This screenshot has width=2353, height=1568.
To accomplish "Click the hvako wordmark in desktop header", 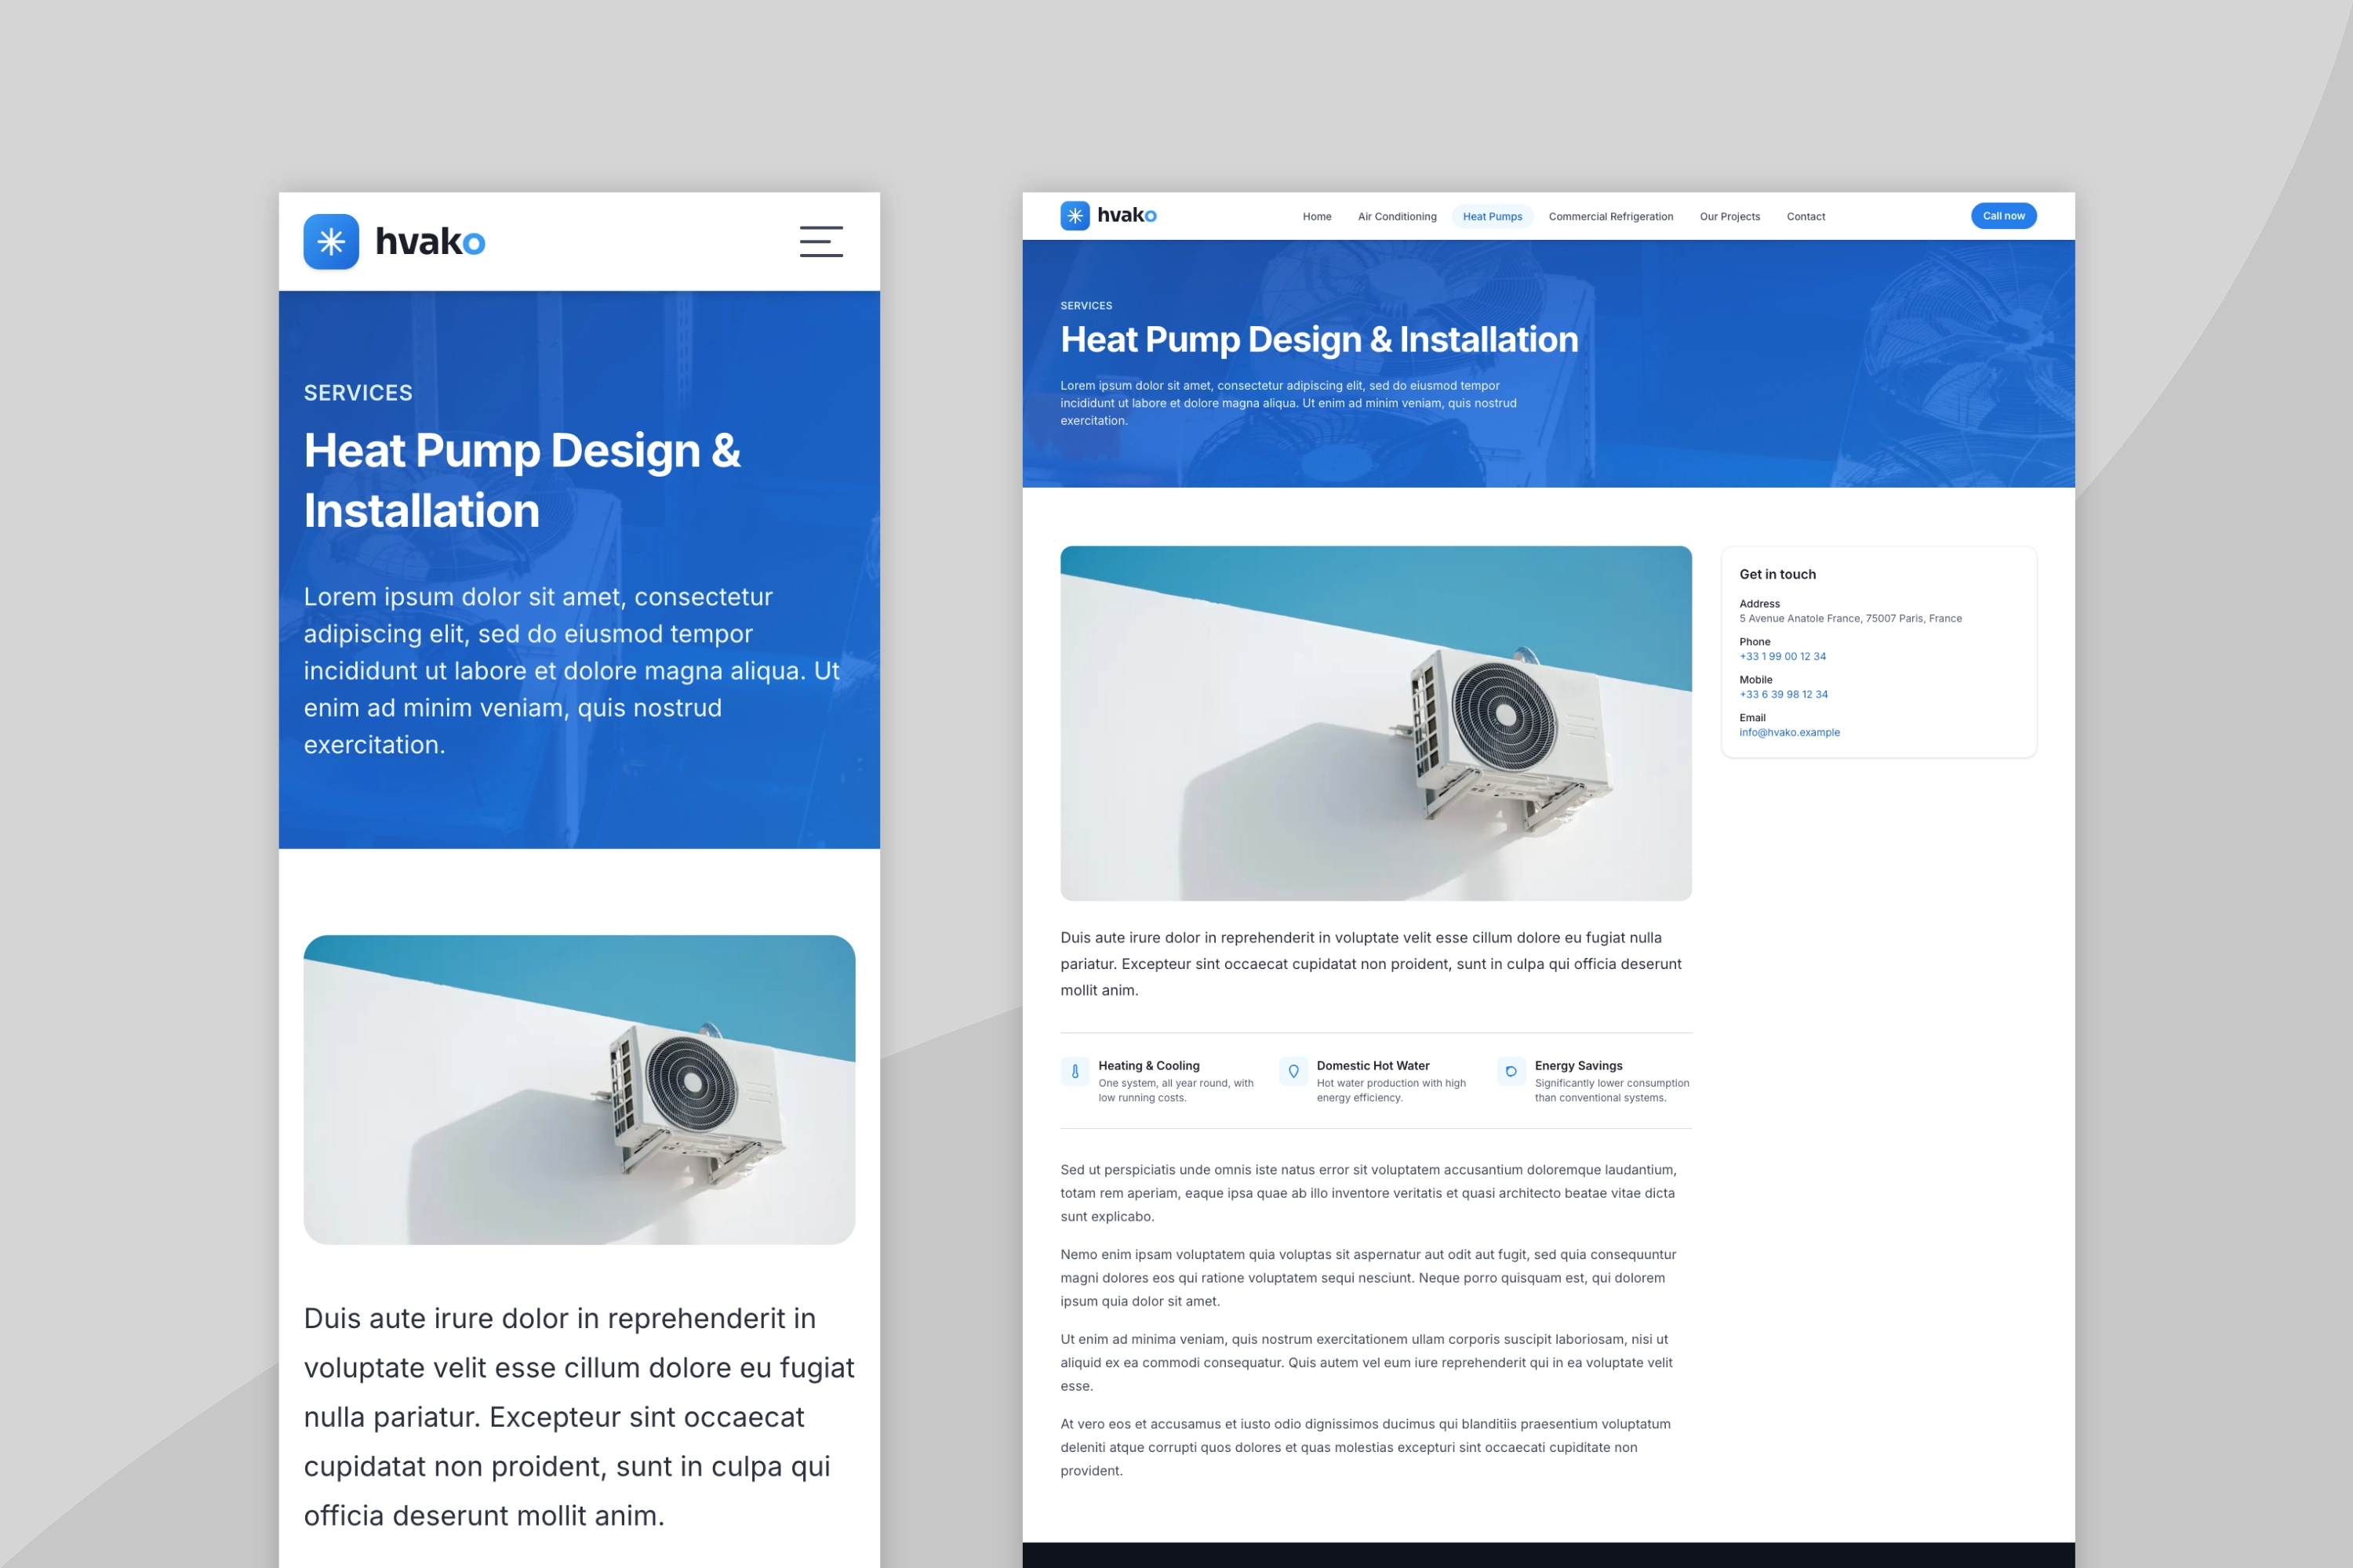I will click(x=1126, y=215).
